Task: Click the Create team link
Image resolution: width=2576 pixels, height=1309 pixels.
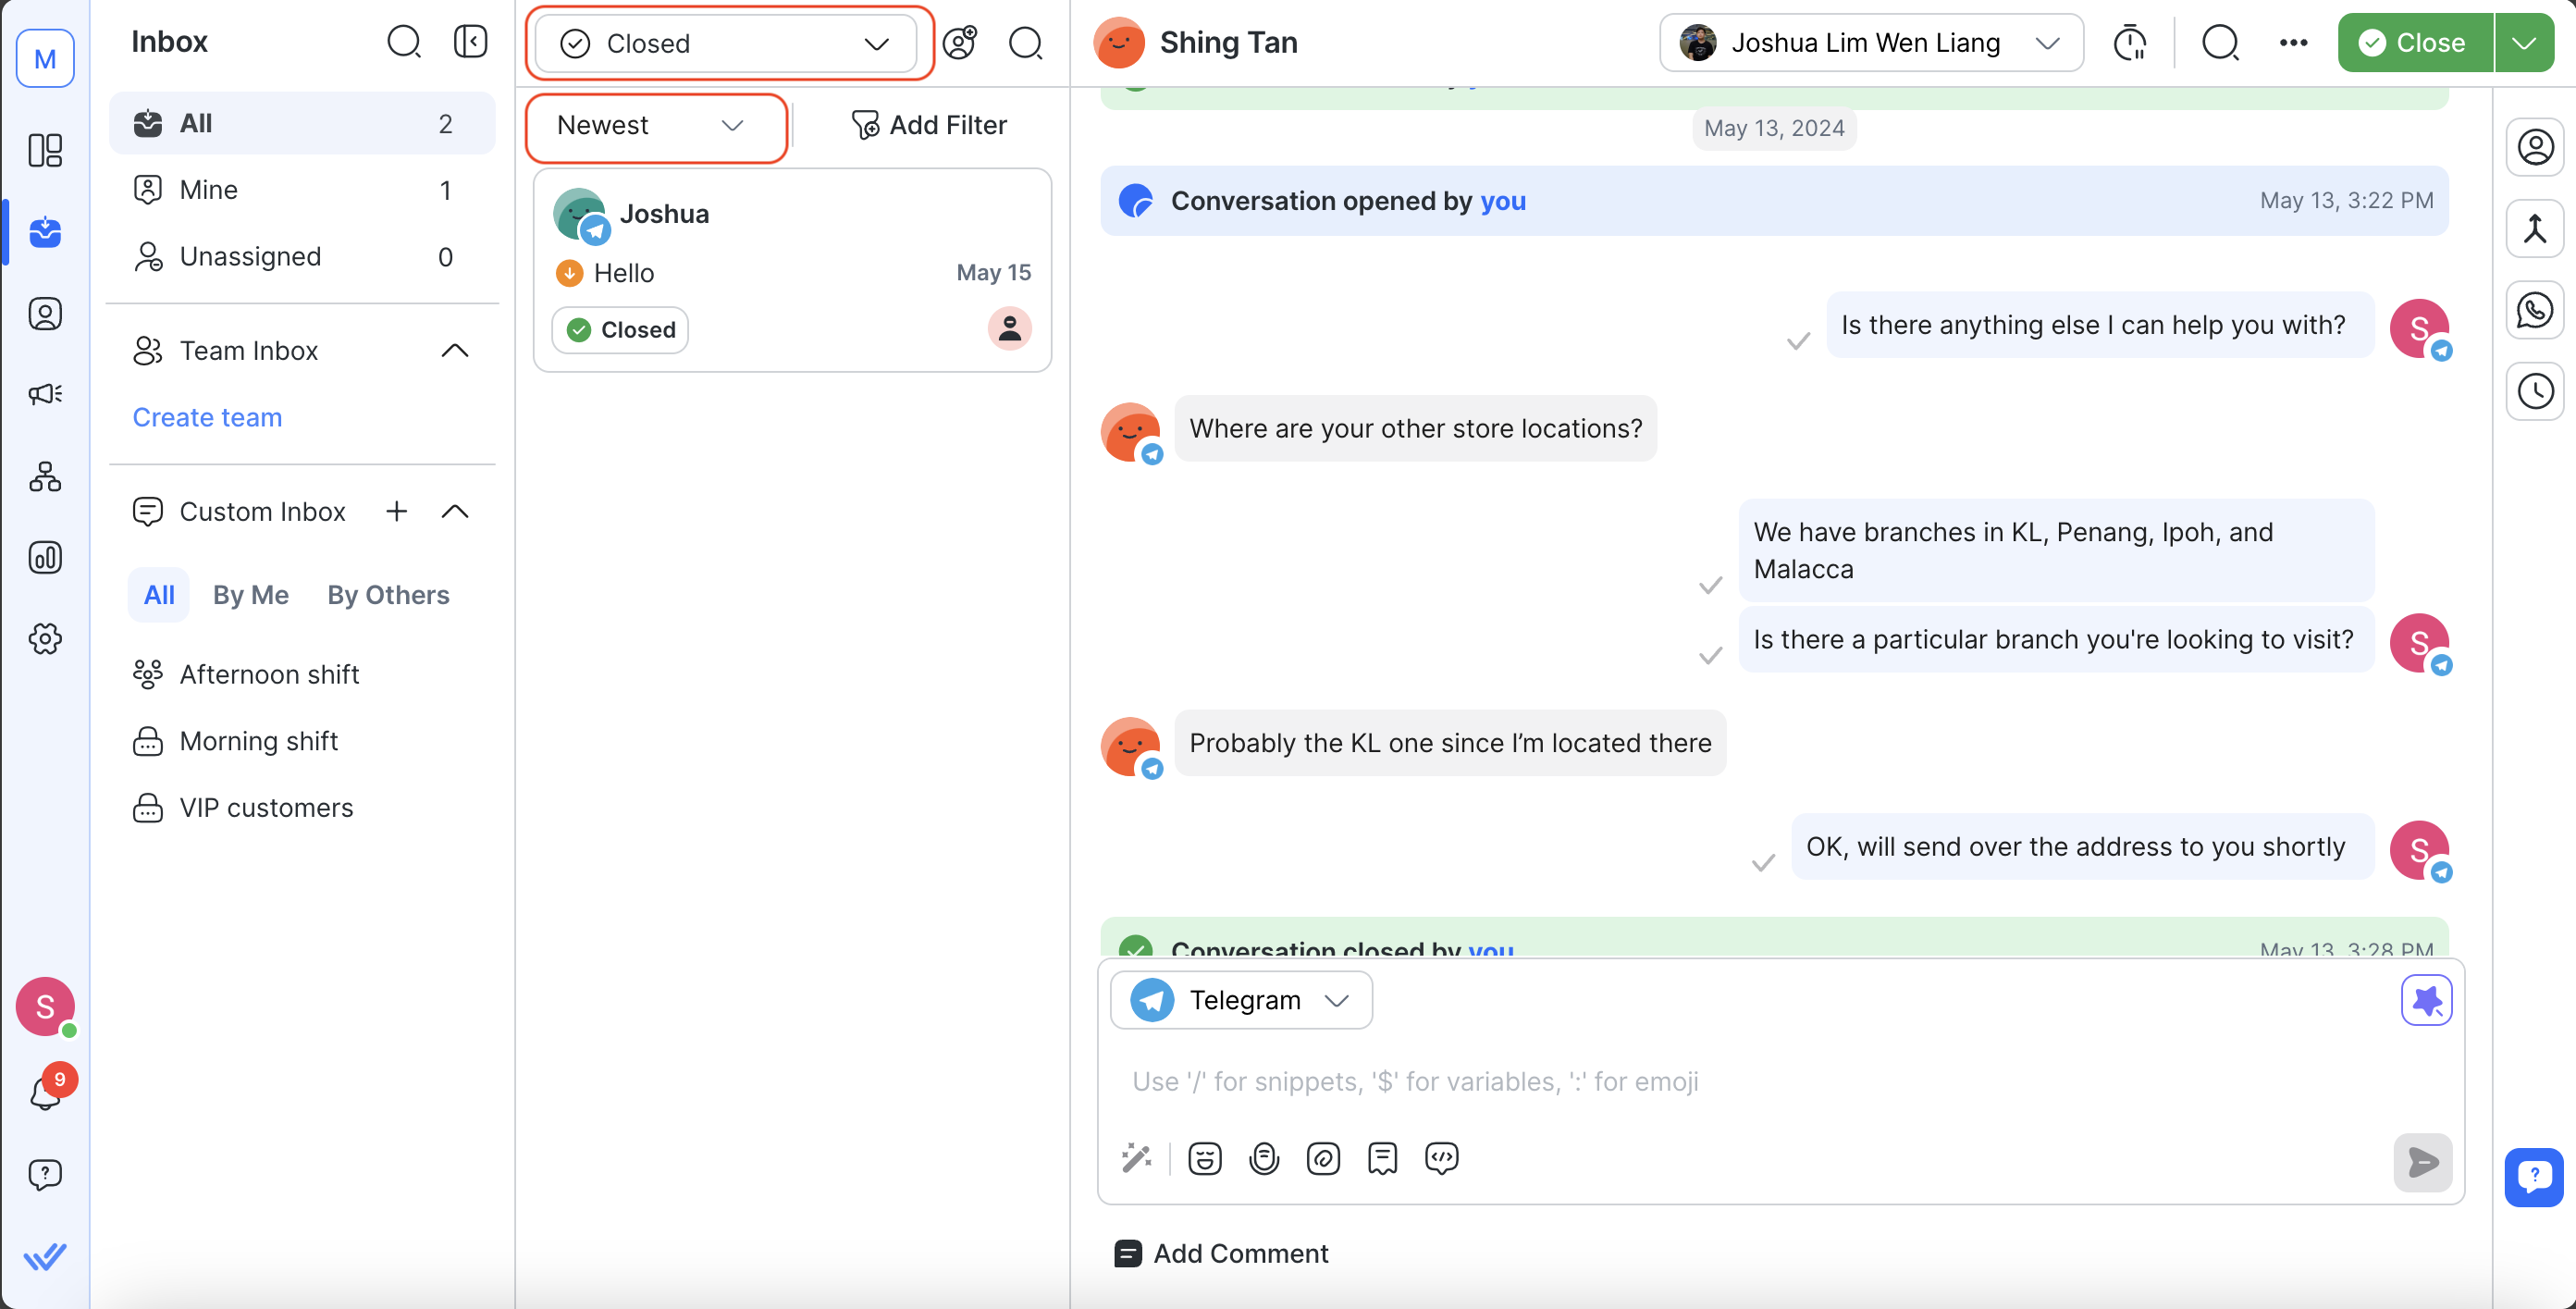Action: coord(207,417)
